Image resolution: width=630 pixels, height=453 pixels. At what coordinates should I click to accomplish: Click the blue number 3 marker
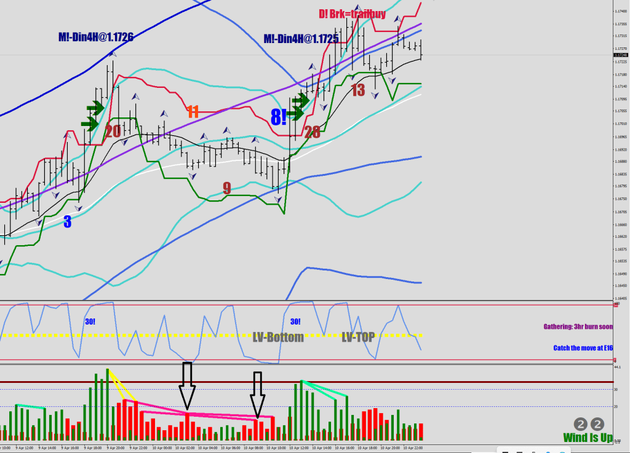[x=68, y=222]
